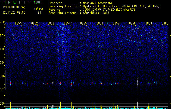Viewport: 171px width, 109px height.
Task: Click the 0.6 kHz axis label
Action: point(2,104)
